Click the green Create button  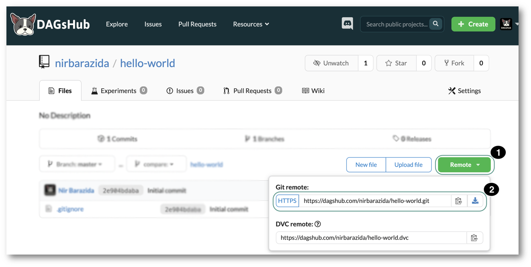pos(473,24)
